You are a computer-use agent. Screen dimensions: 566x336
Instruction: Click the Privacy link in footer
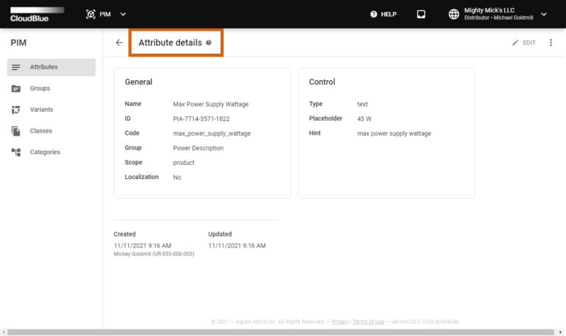340,321
